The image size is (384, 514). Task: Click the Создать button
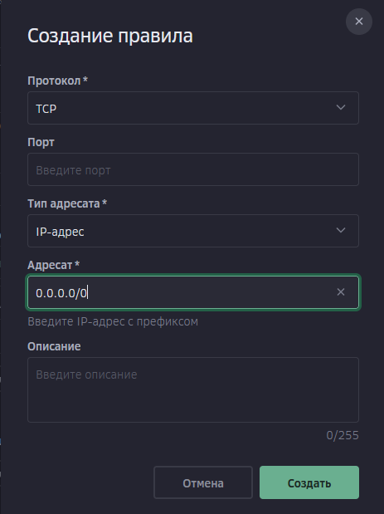(x=309, y=482)
